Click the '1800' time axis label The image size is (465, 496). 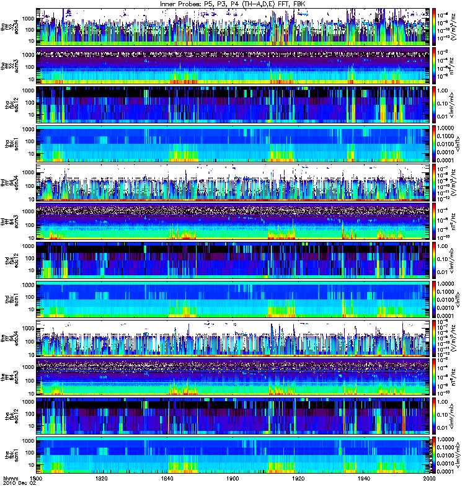click(36, 478)
